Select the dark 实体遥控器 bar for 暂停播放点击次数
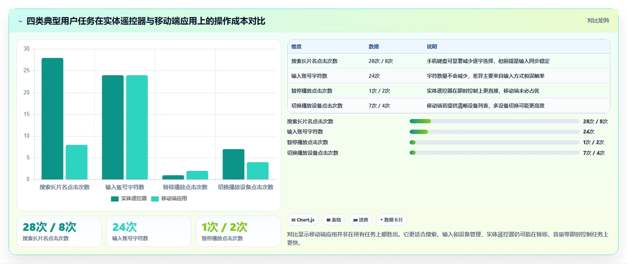The height and width of the screenshot is (264, 627). click(x=173, y=177)
